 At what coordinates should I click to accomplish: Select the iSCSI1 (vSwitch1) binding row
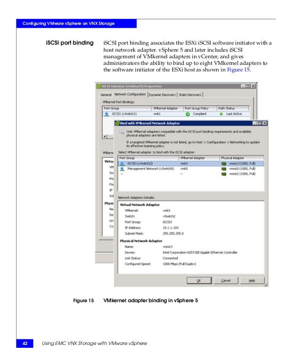point(176,114)
